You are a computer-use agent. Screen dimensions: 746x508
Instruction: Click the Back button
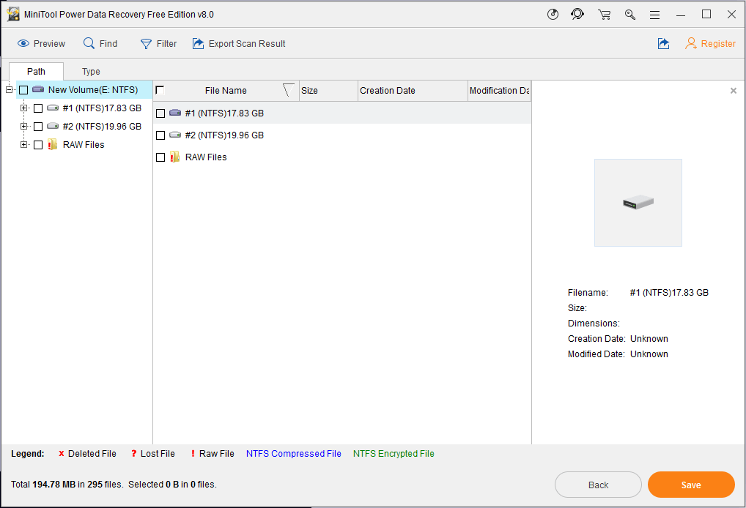[598, 485]
